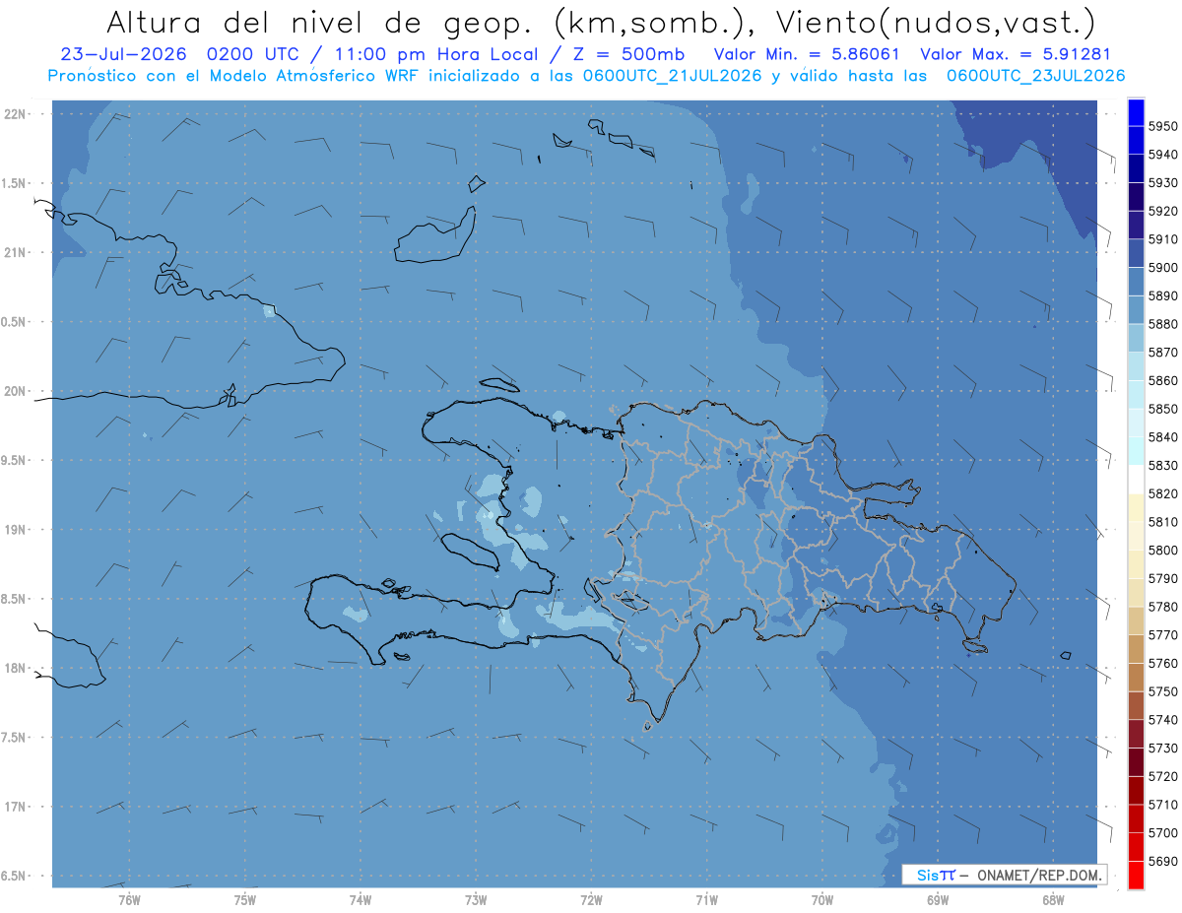Click colorbar segment between 5900 and 5890

(1135, 281)
